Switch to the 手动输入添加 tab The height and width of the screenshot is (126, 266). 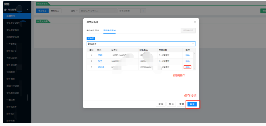pos(93,30)
